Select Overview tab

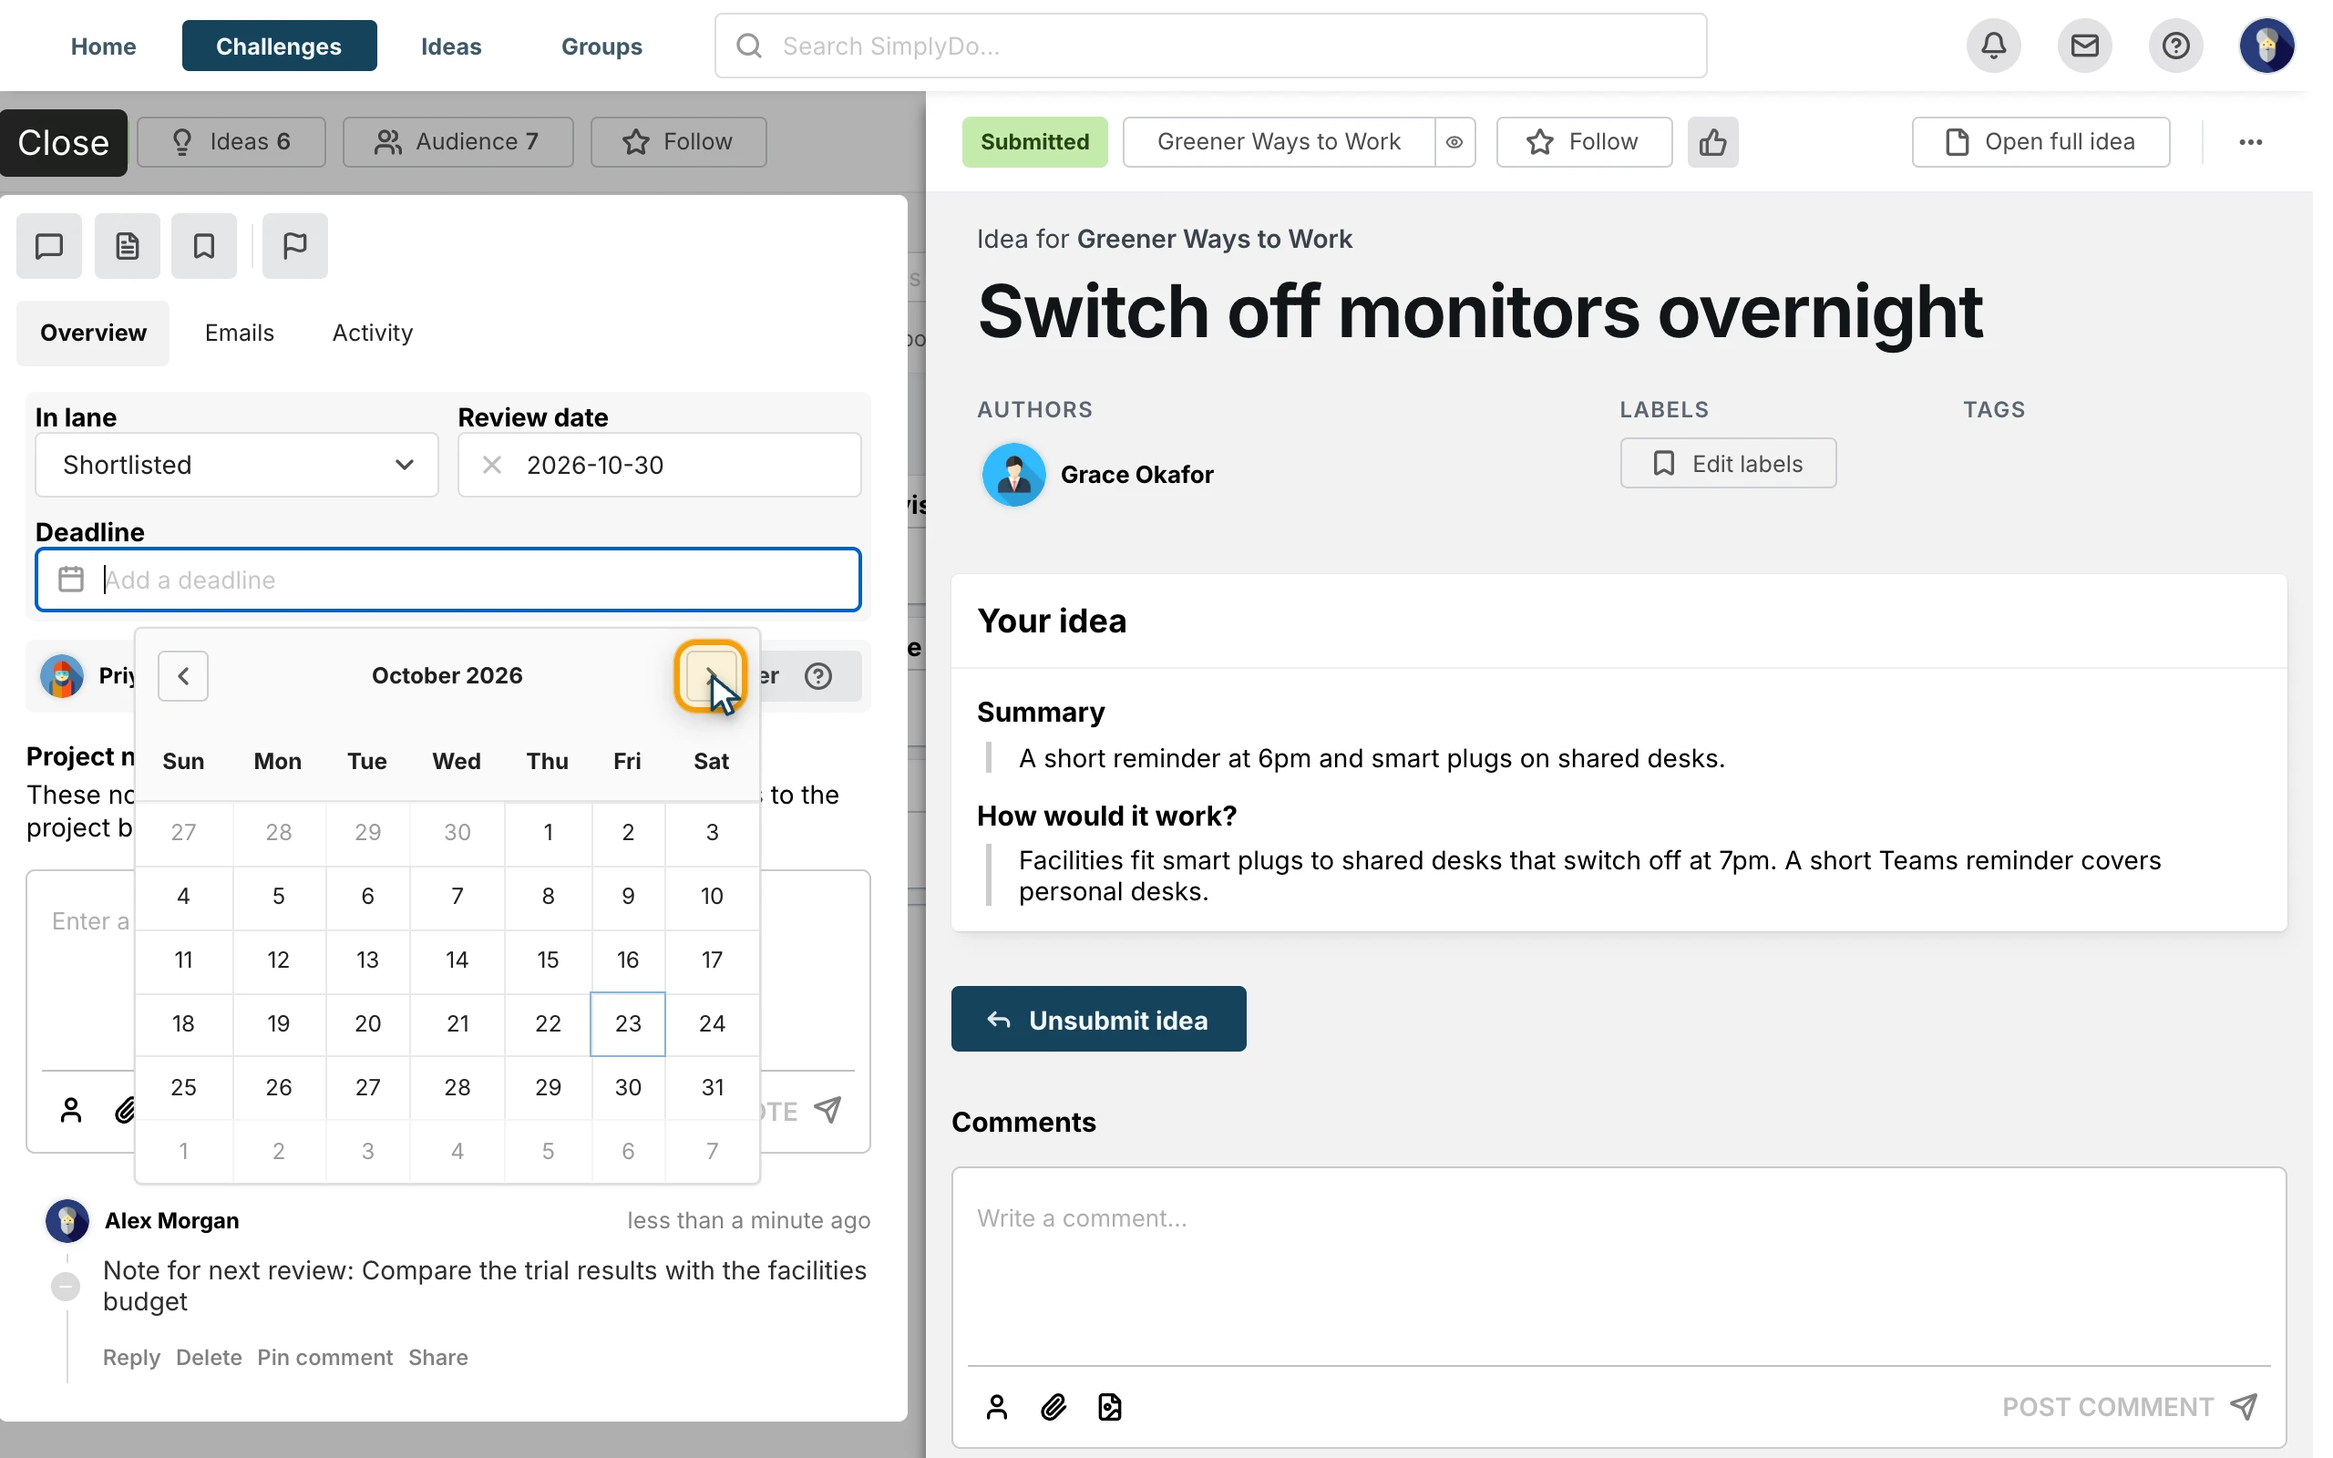point(93,333)
